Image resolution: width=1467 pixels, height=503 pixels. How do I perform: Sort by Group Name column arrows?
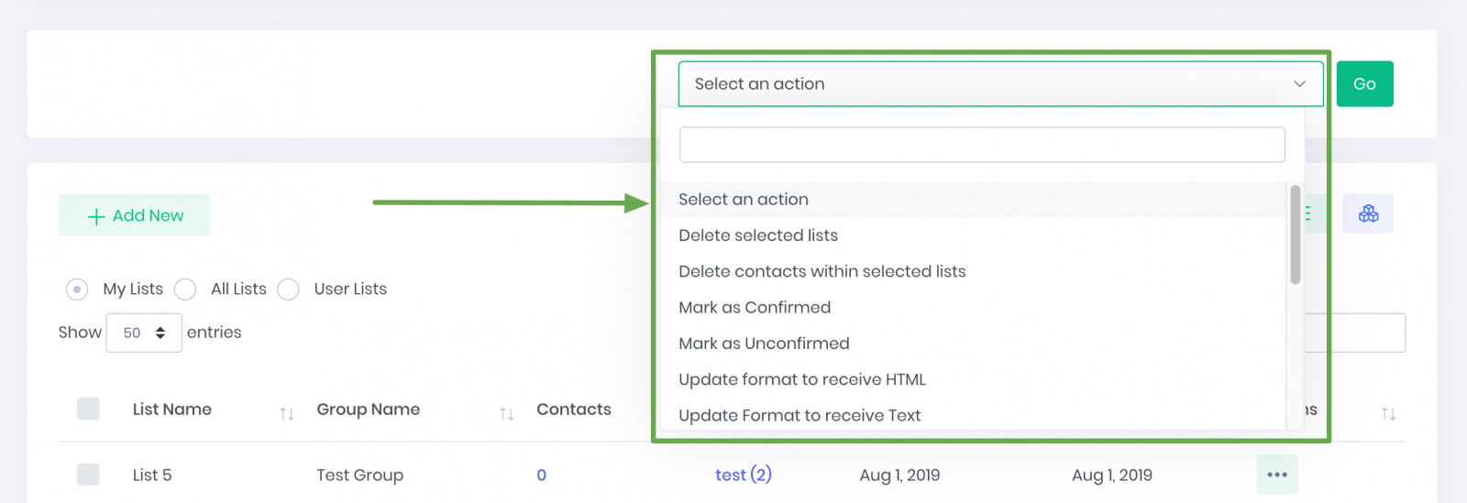(x=506, y=414)
